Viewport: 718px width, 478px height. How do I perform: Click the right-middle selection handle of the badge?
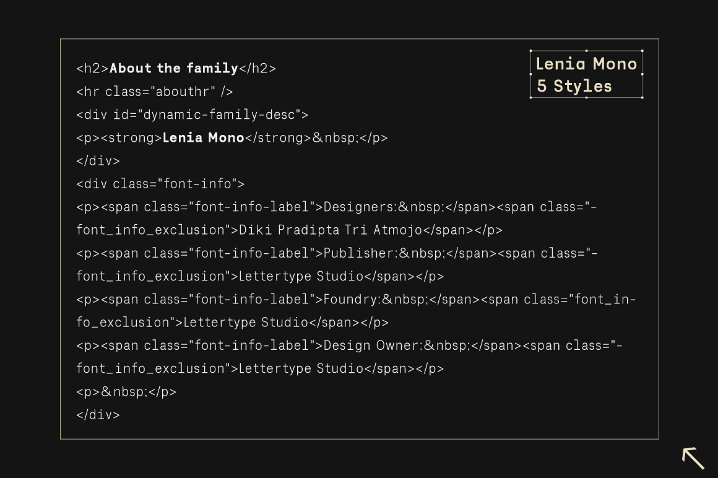click(x=642, y=74)
